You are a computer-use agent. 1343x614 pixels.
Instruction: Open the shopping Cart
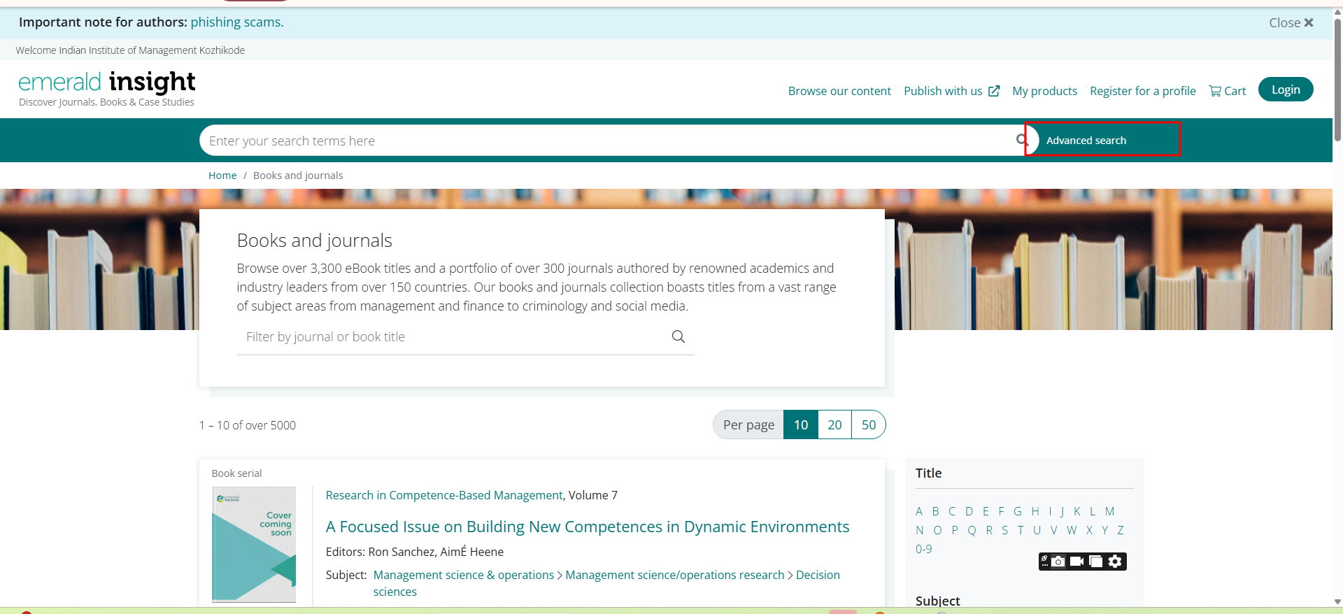click(x=1228, y=91)
